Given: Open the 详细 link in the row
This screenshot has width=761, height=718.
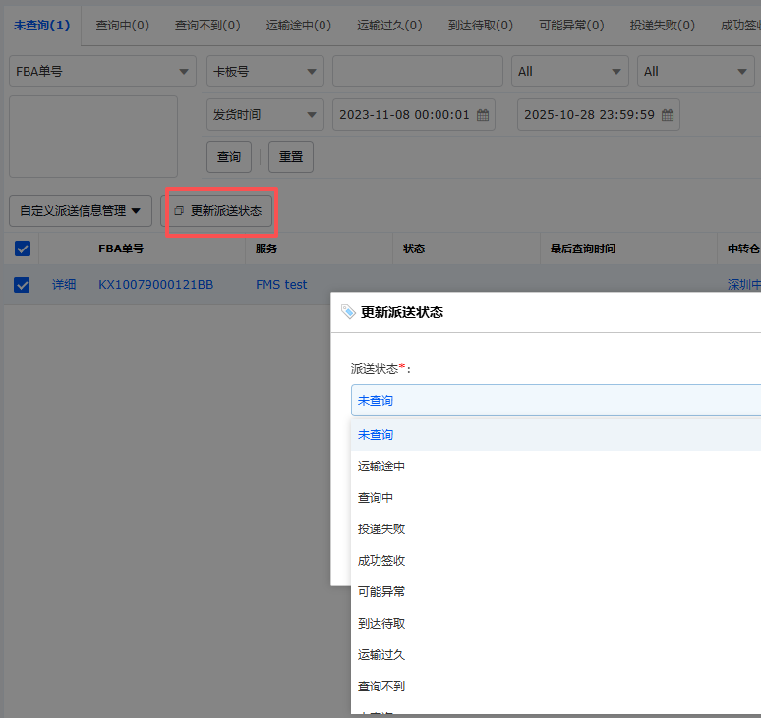Looking at the screenshot, I should point(64,285).
